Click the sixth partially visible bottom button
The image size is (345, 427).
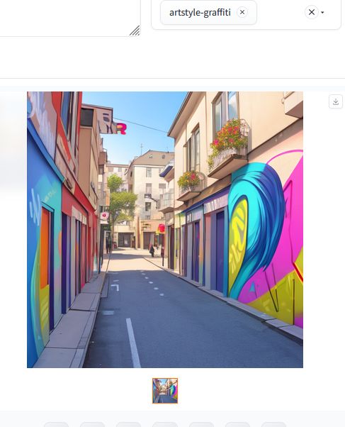point(237,425)
